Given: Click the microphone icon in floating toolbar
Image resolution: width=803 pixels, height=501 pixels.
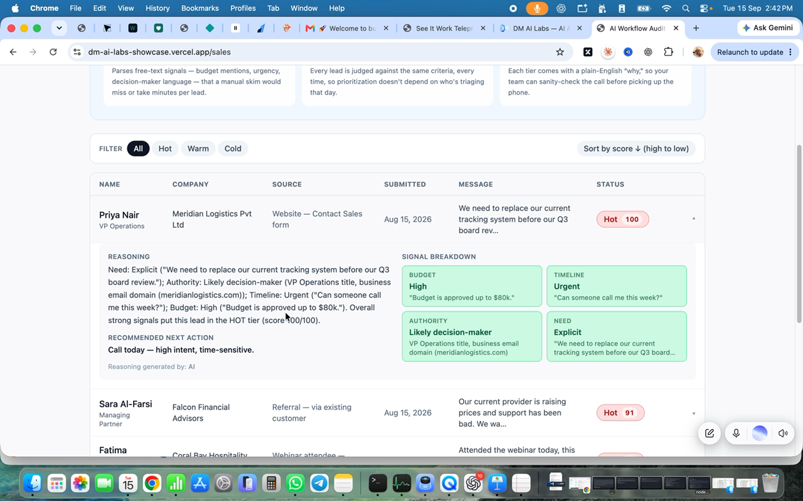Looking at the screenshot, I should [x=736, y=433].
